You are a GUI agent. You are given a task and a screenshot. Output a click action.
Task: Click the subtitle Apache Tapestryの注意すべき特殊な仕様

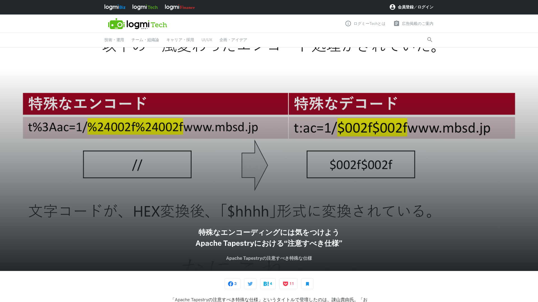click(x=269, y=258)
